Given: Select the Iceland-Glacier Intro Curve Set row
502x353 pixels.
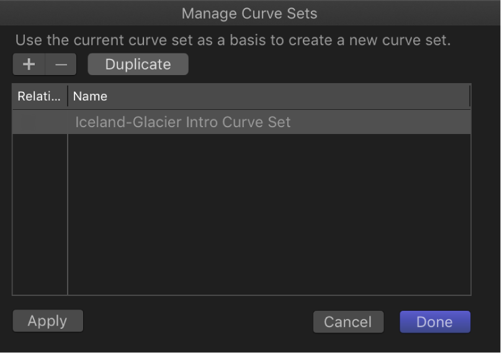Looking at the screenshot, I should [183, 122].
